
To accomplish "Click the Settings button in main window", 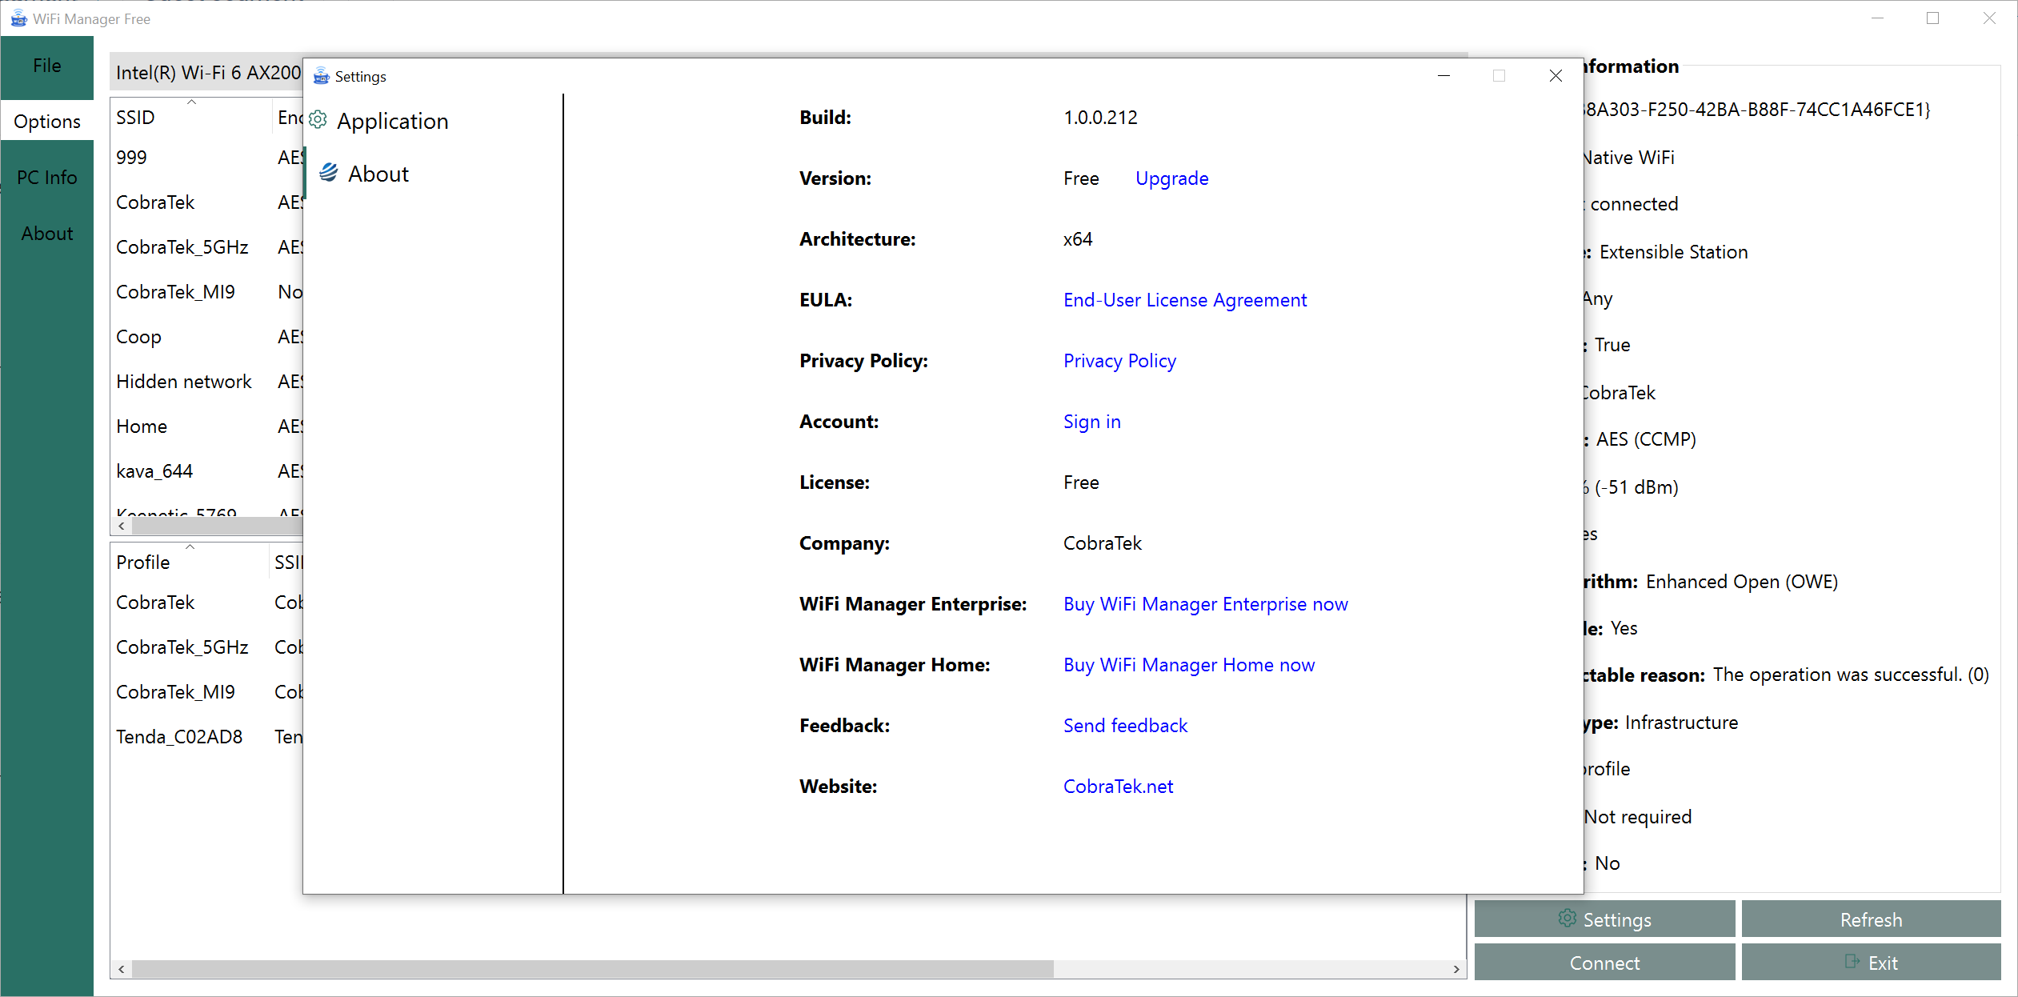I will [x=1604, y=919].
